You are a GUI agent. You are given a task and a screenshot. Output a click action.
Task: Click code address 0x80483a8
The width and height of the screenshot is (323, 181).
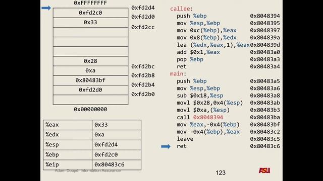pos(265,96)
